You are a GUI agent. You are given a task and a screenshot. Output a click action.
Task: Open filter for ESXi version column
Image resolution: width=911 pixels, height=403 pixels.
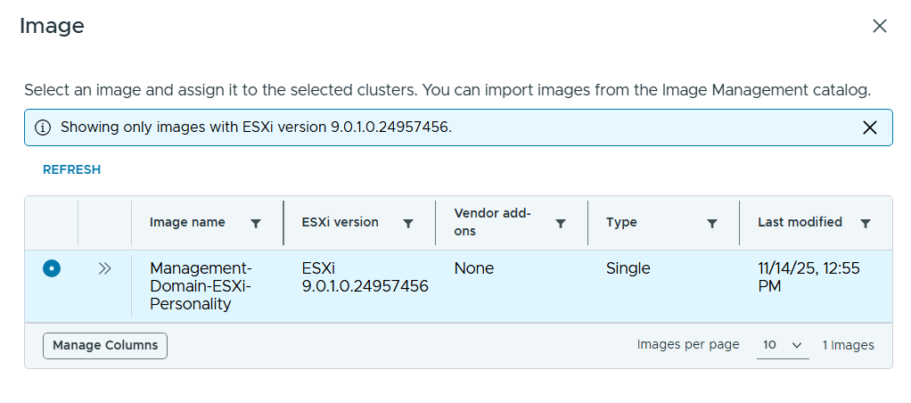(408, 224)
